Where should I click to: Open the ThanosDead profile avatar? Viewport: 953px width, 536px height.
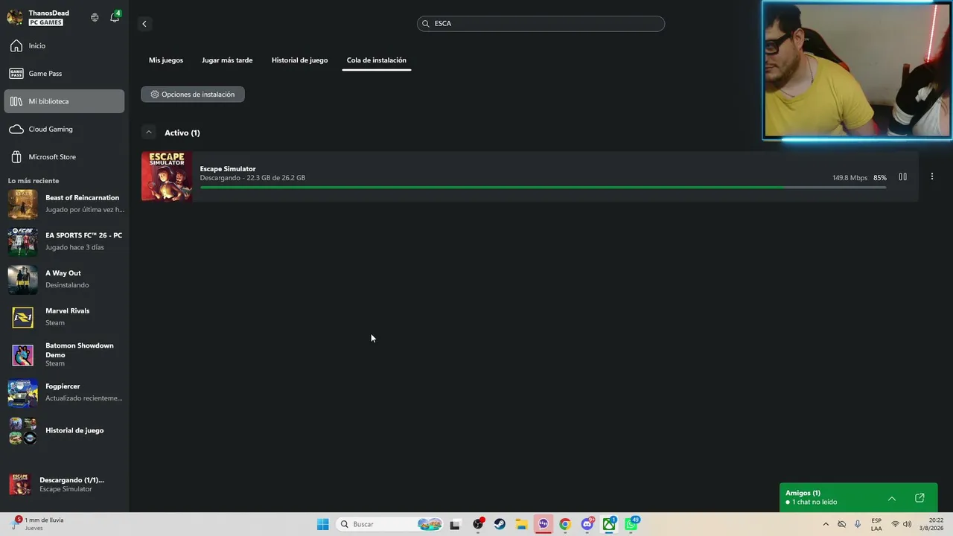(15, 17)
